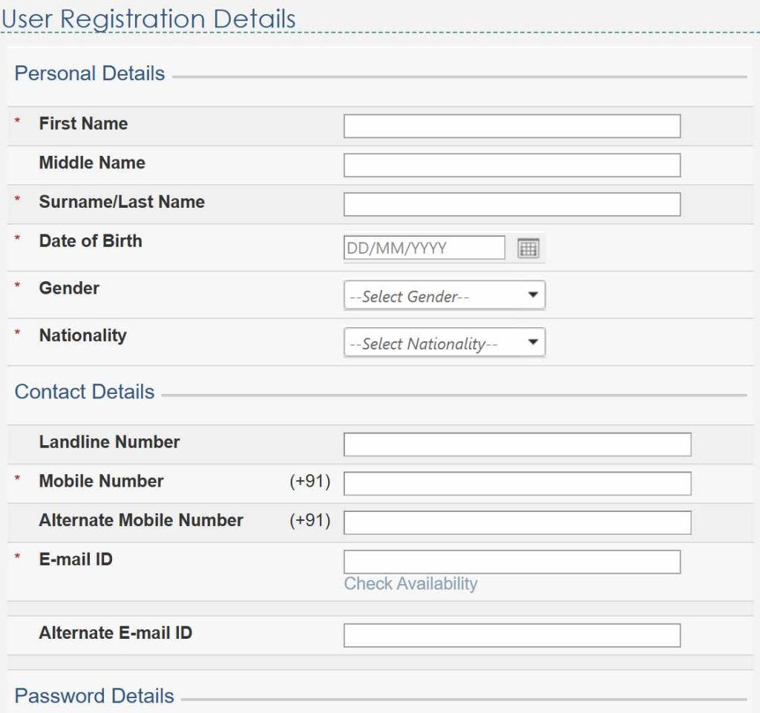Click the Personal Details section heading

click(90, 73)
